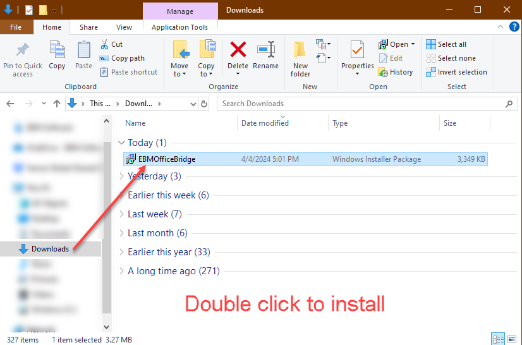The image size is (522, 345).
Task: Expand the A long time ago (271) group
Action: point(121,271)
